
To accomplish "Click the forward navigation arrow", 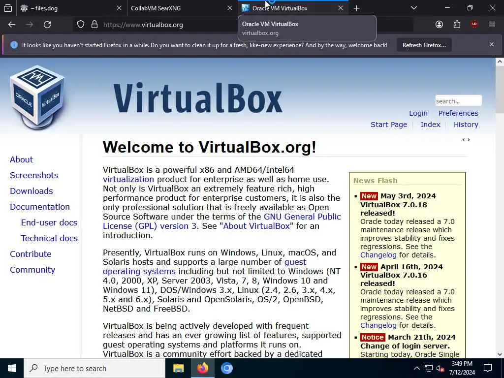I will point(30,25).
